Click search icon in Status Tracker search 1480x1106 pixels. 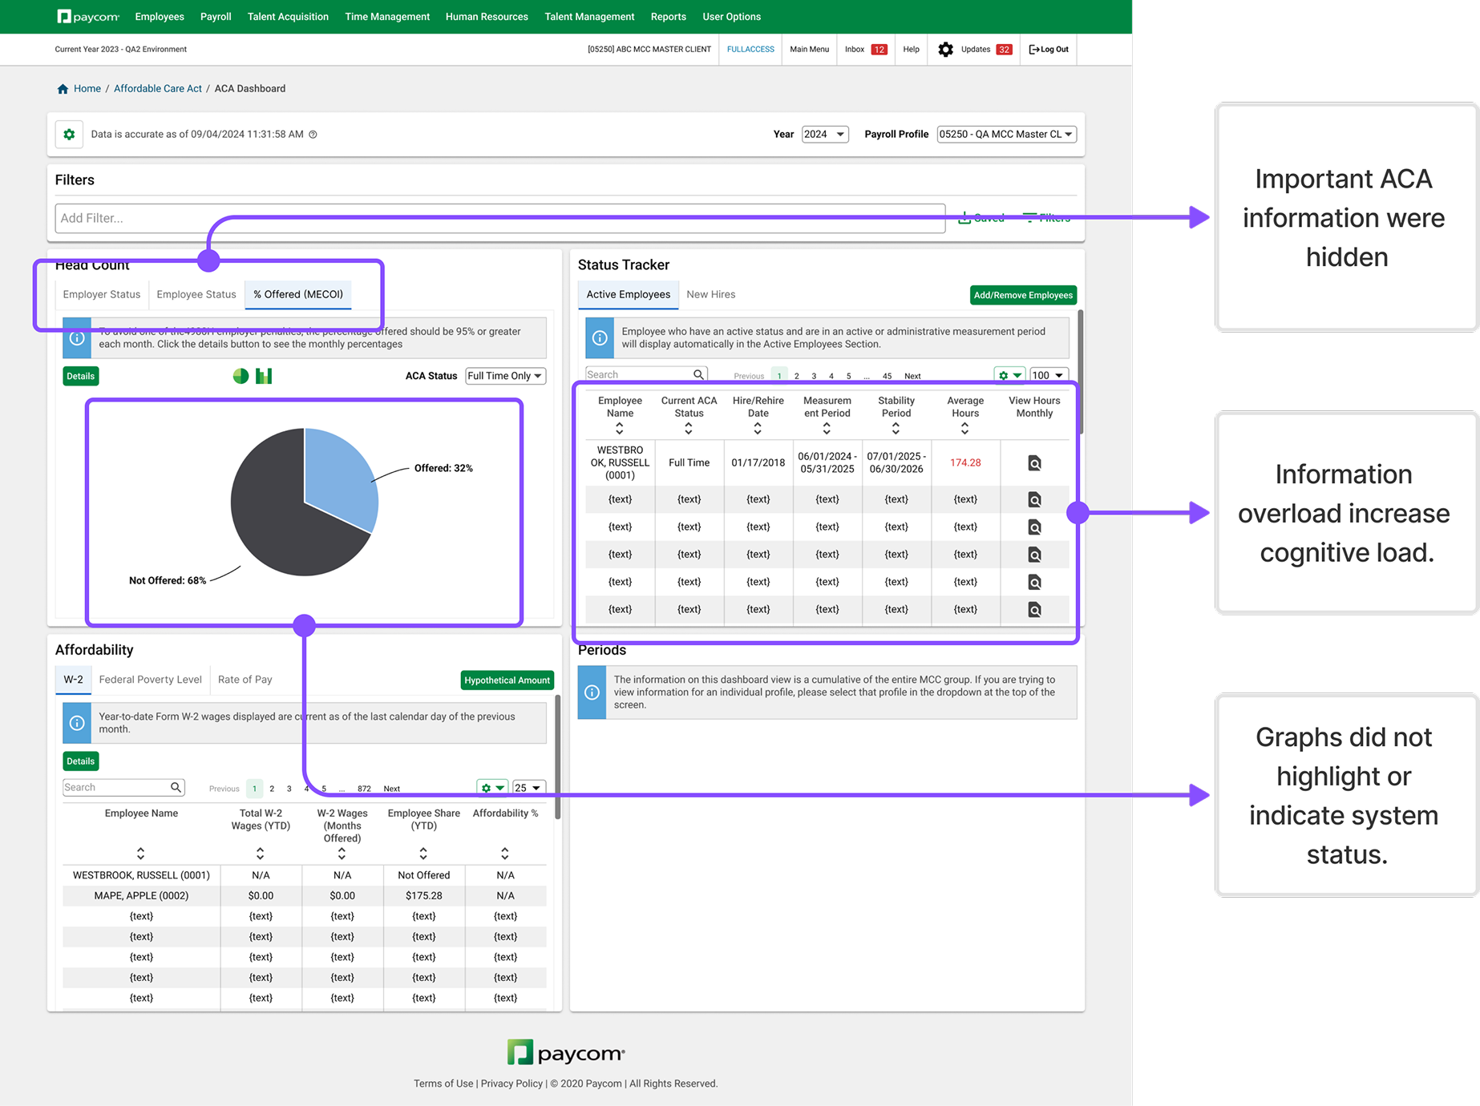698,374
